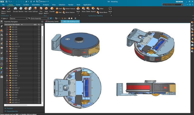Open the gear settings icon above resource bar
Image resolution: width=194 pixels, height=115 pixels.
pos(2,21)
